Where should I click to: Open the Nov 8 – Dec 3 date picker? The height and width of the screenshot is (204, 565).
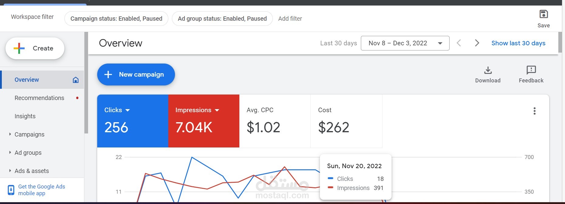405,43
